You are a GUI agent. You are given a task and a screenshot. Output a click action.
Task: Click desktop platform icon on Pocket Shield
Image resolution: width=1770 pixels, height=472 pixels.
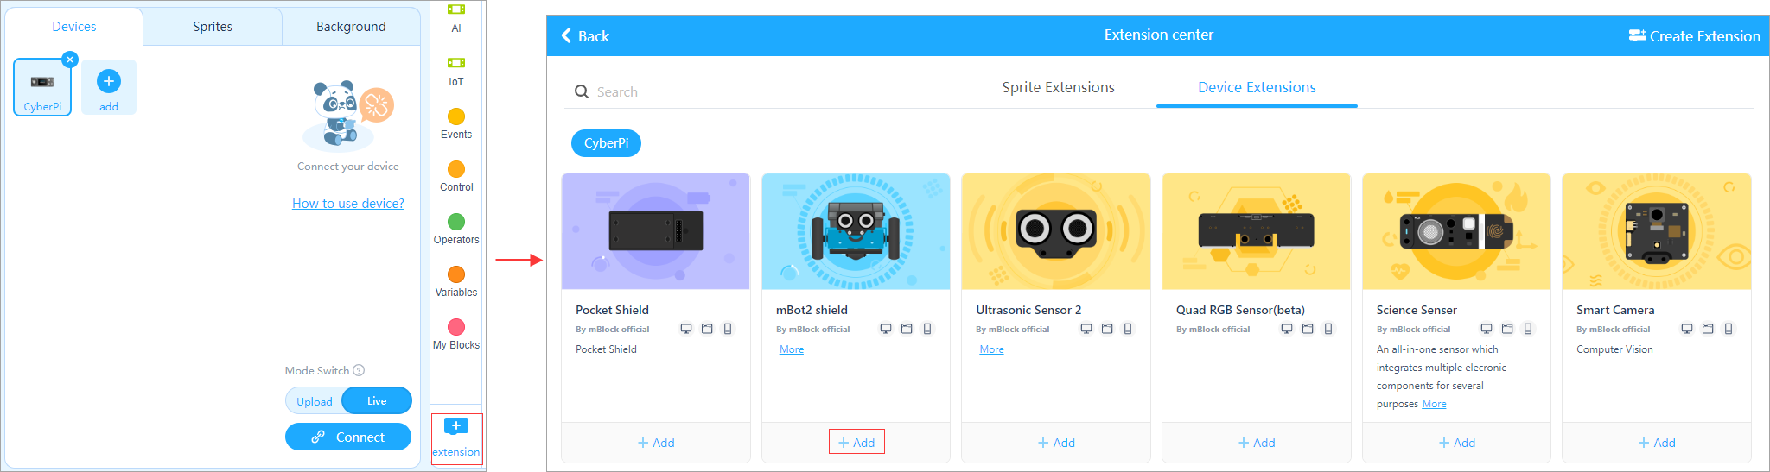click(x=686, y=329)
